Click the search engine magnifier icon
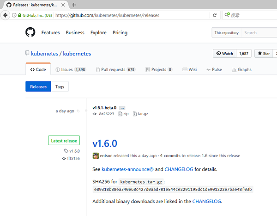 [x=227, y=15]
